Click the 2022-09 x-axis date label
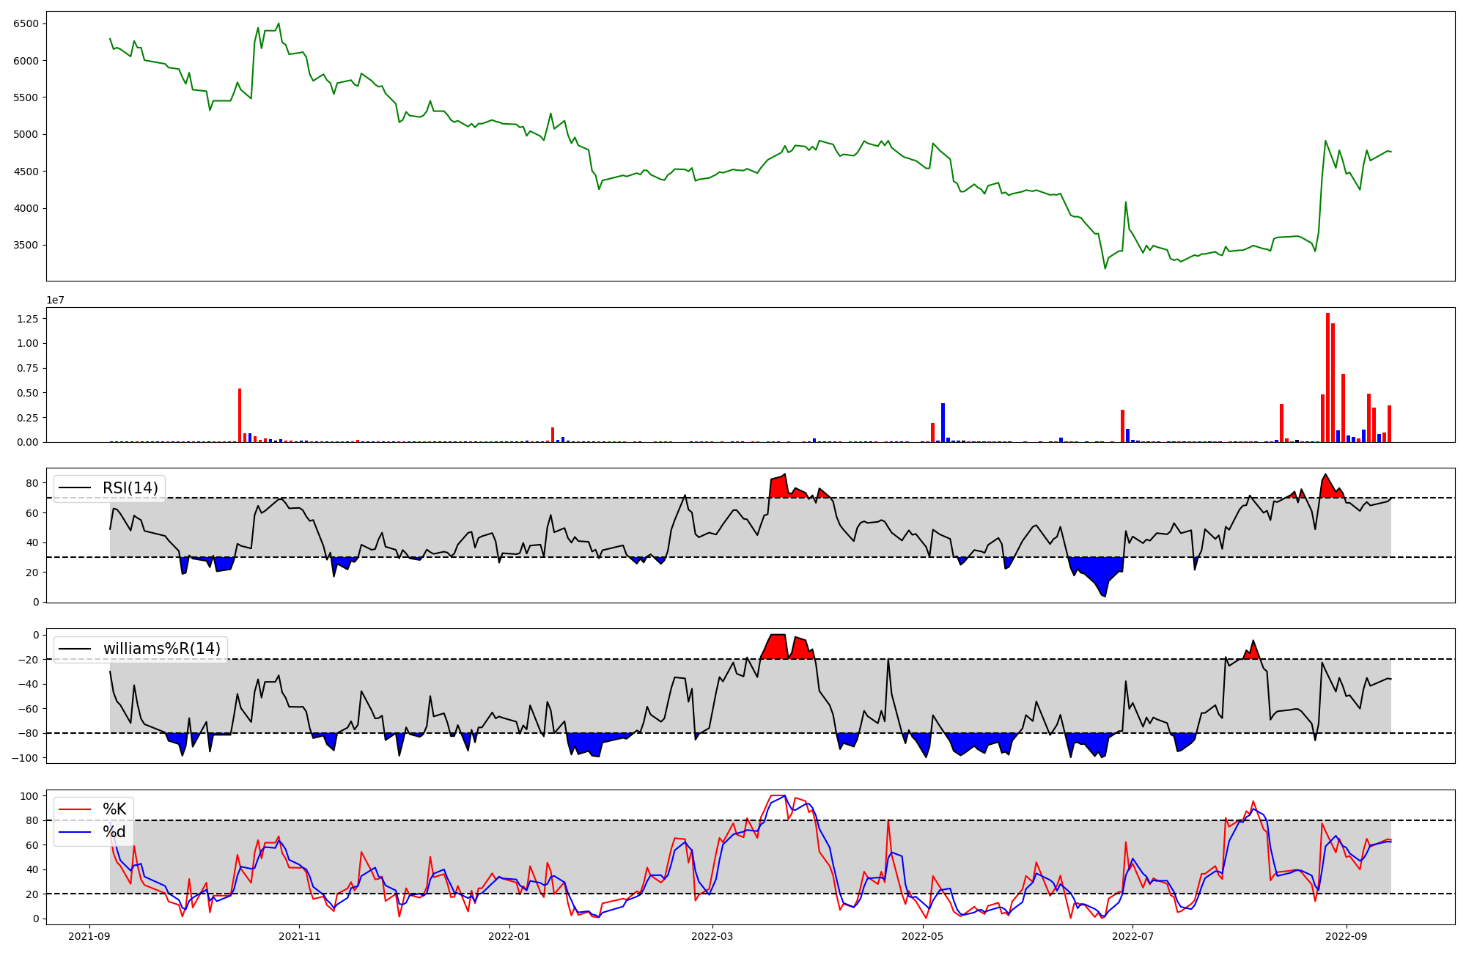This screenshot has height=953, width=1466. click(1346, 936)
